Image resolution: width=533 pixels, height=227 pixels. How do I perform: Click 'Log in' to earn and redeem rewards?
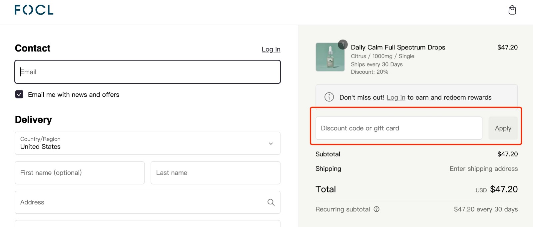tap(396, 97)
